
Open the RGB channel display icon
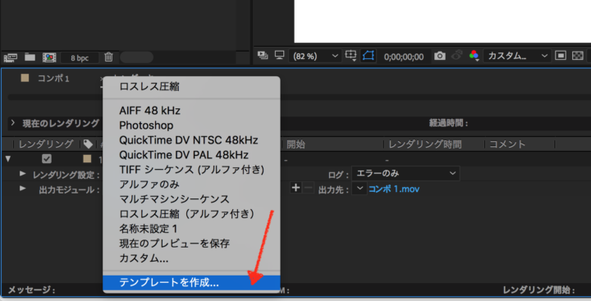pos(474,56)
